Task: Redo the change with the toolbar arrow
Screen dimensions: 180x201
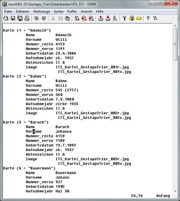Action: (44, 18)
